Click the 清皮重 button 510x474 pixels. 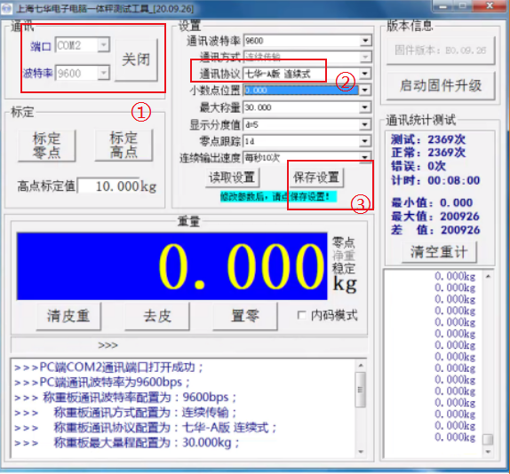coord(68,316)
